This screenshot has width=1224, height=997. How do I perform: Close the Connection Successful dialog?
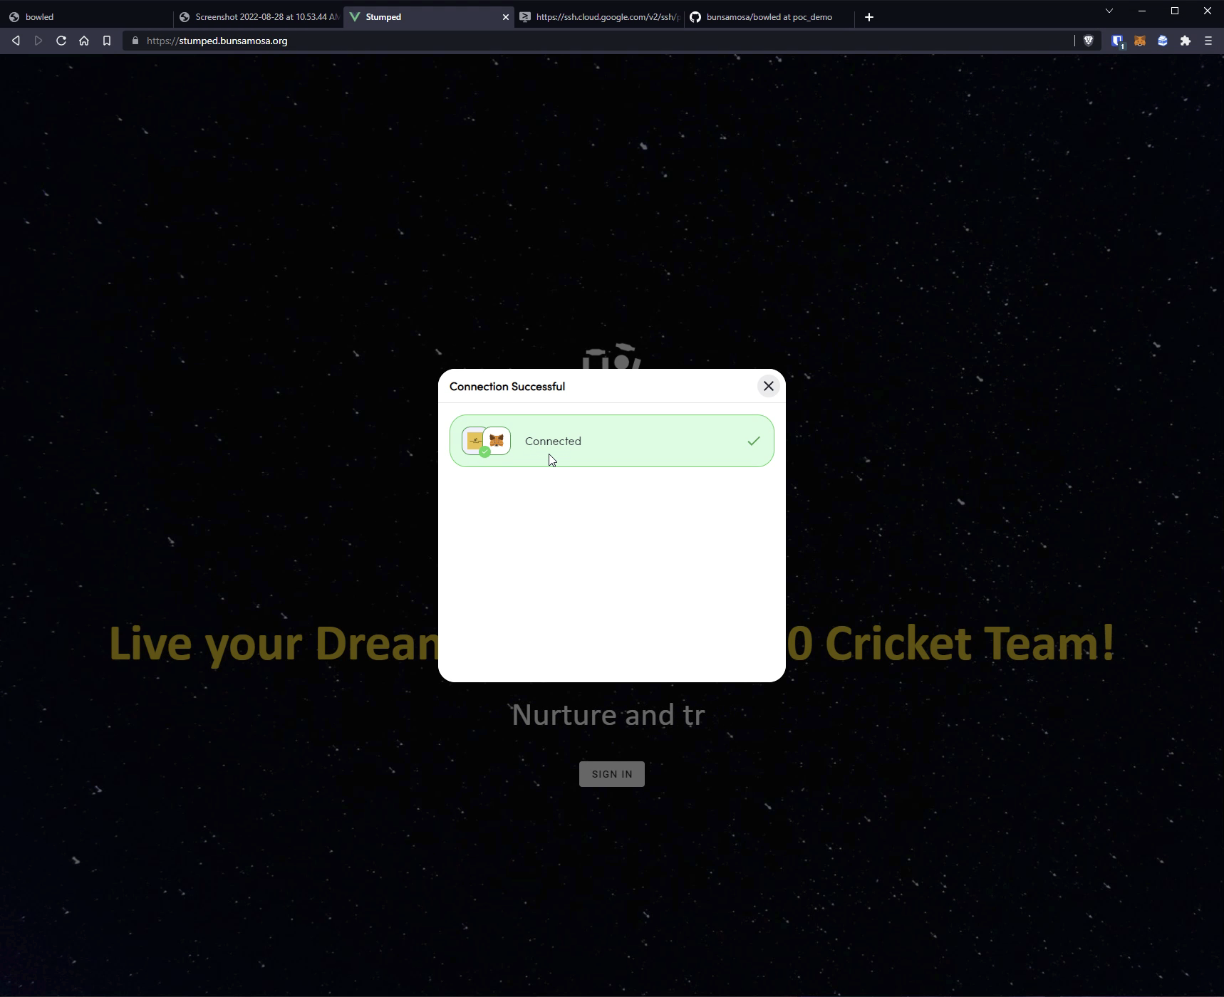pos(768,386)
